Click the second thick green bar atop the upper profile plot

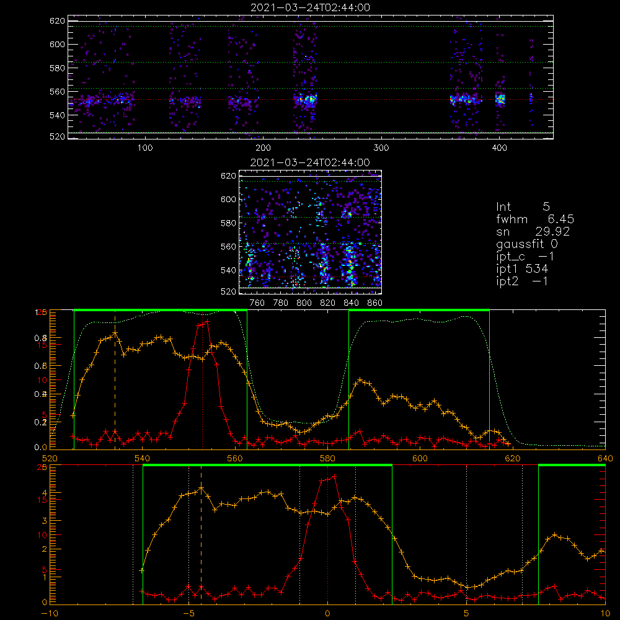click(x=419, y=311)
